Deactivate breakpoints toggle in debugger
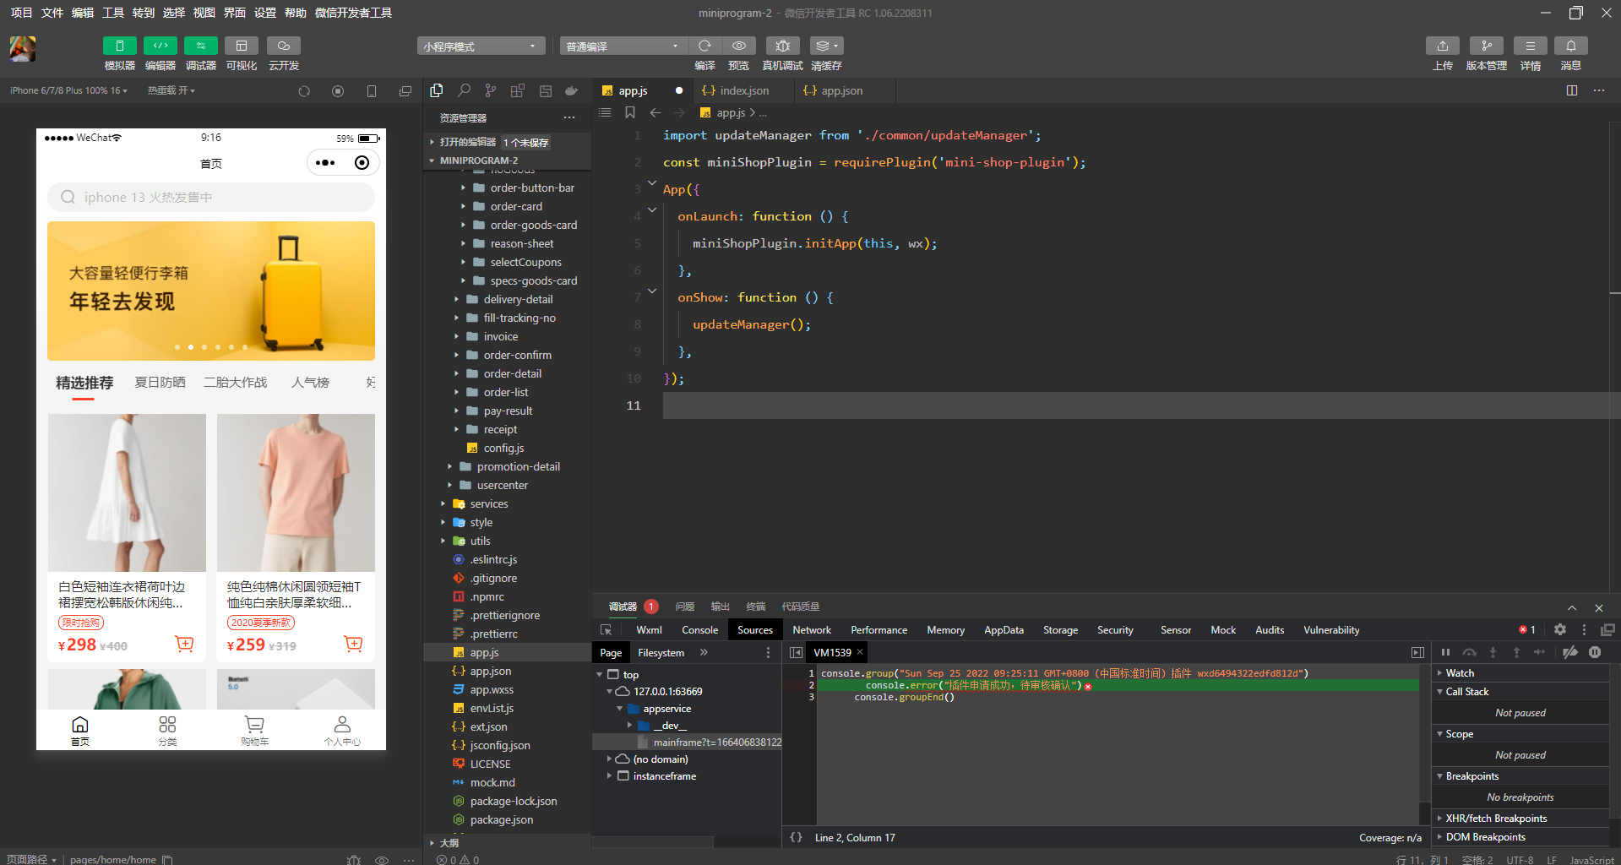The image size is (1621, 865). click(x=1570, y=652)
